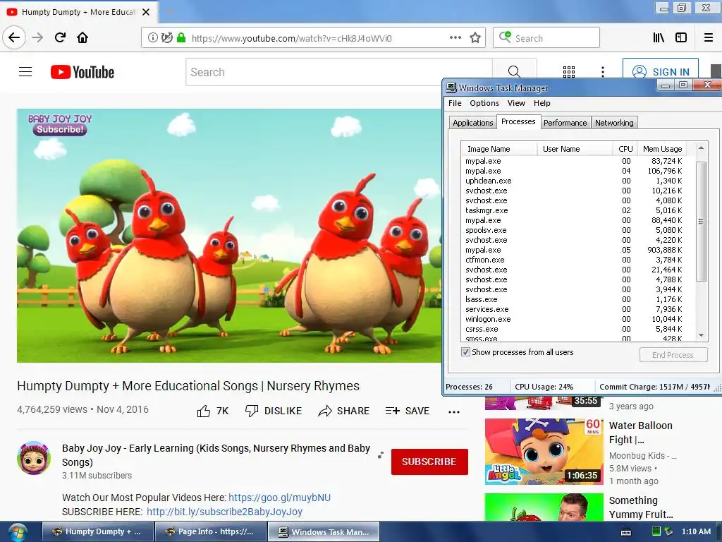Reload the page with the refresh icon
The width and height of the screenshot is (722, 542).
point(60,37)
